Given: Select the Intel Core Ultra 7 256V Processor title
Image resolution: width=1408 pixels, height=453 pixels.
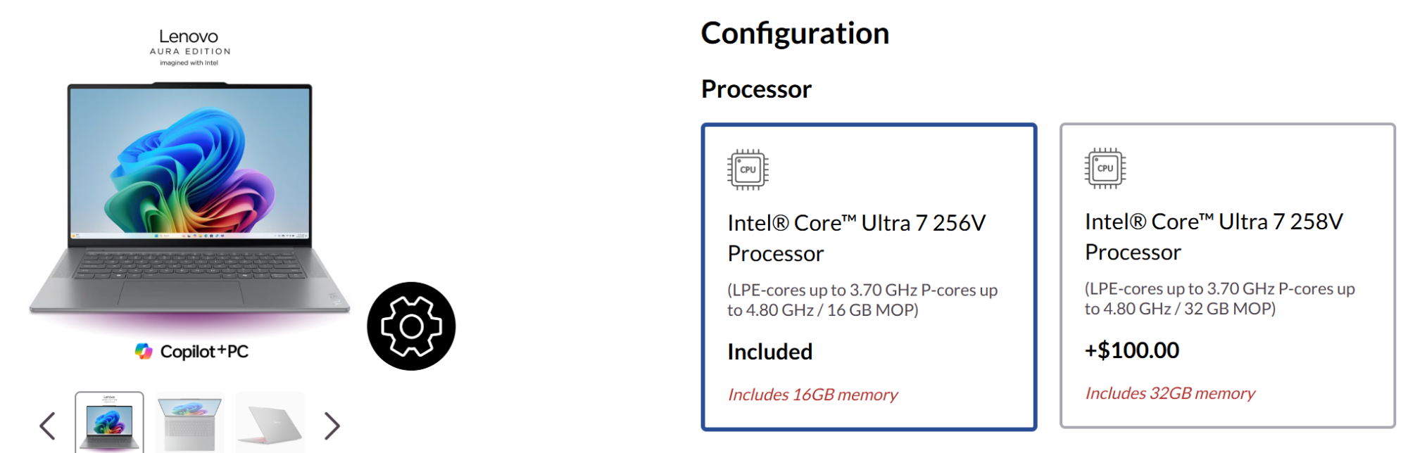Looking at the screenshot, I should [856, 238].
